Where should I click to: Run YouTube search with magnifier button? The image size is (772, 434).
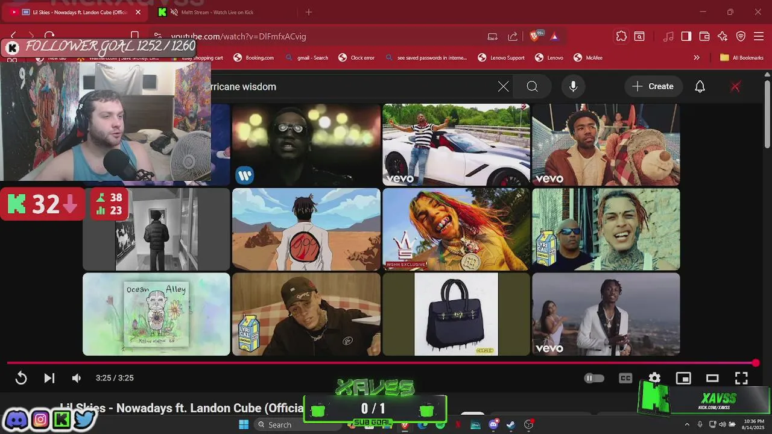[532, 87]
